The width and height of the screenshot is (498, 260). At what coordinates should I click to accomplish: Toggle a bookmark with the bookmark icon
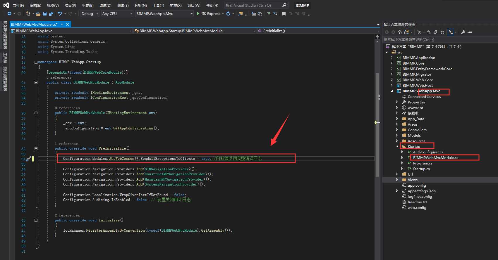pos(284,13)
